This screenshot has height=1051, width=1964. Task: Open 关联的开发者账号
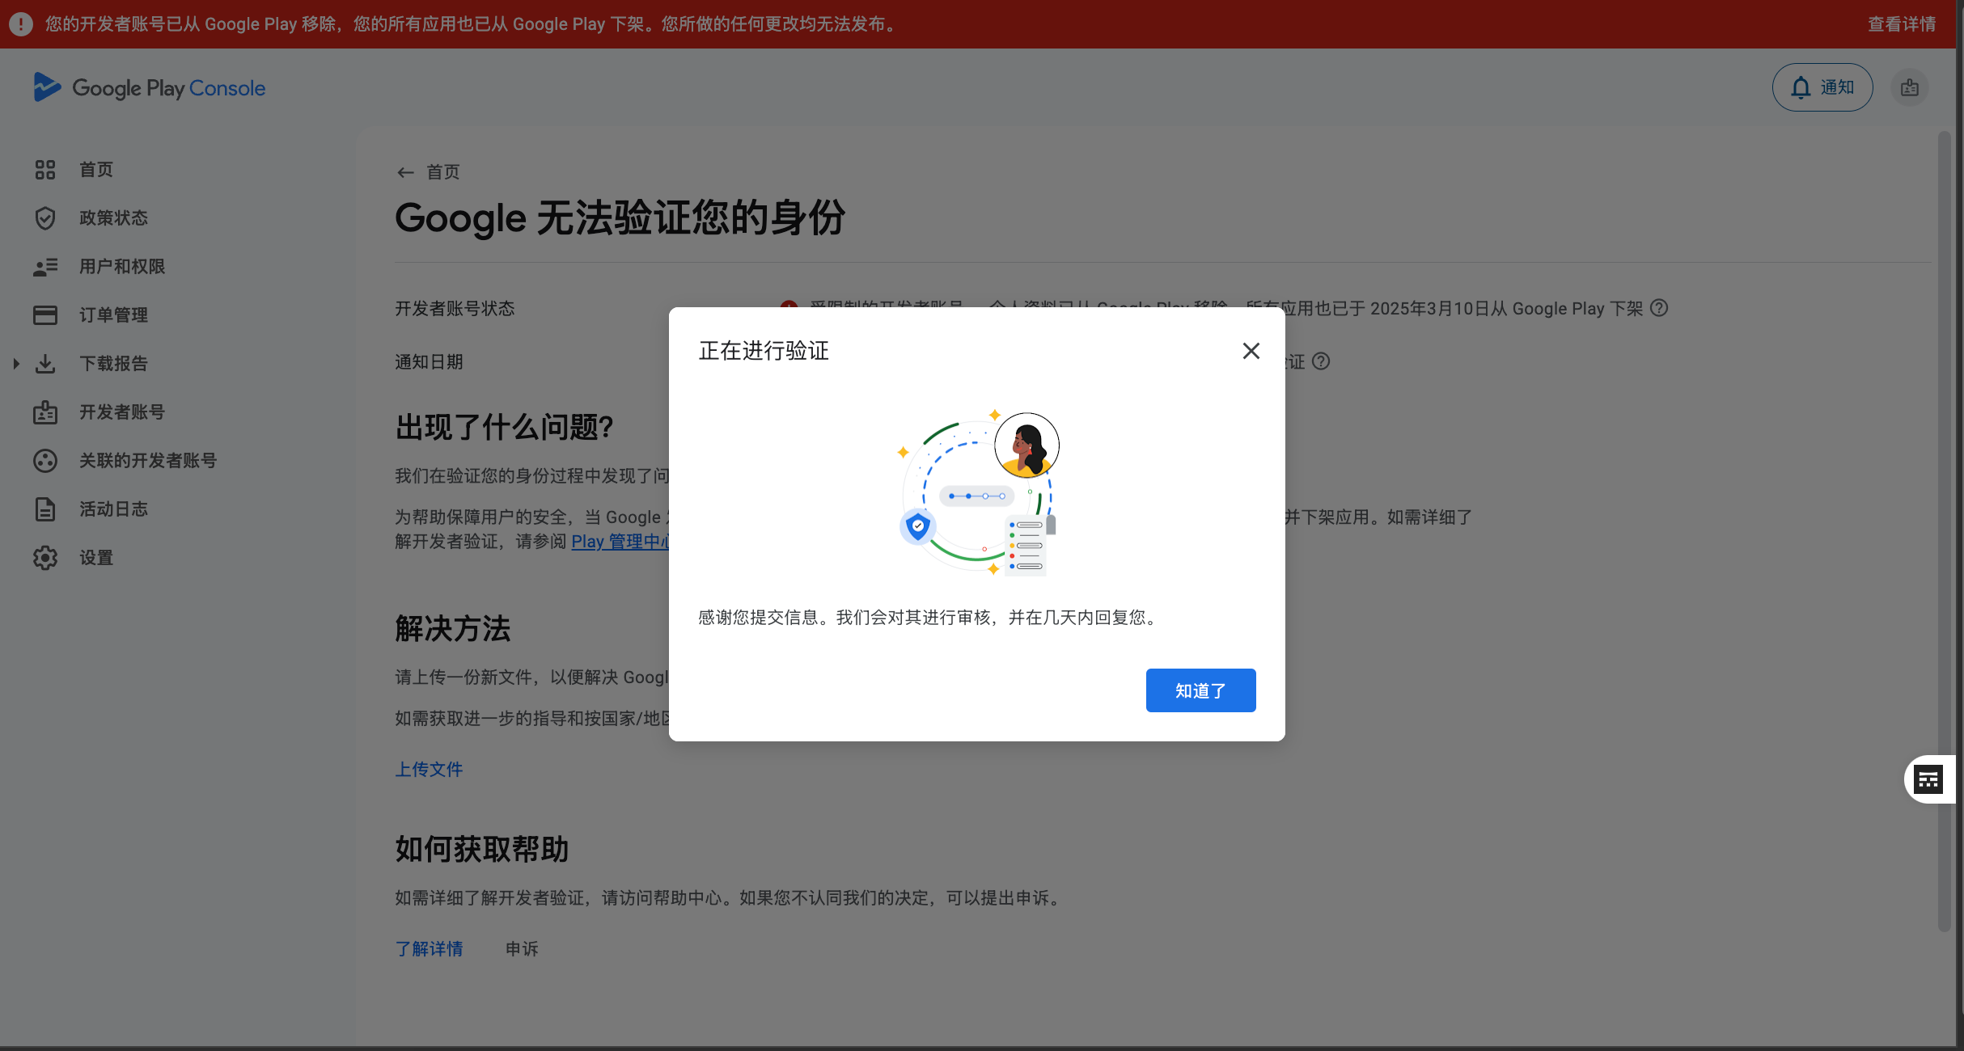(147, 460)
